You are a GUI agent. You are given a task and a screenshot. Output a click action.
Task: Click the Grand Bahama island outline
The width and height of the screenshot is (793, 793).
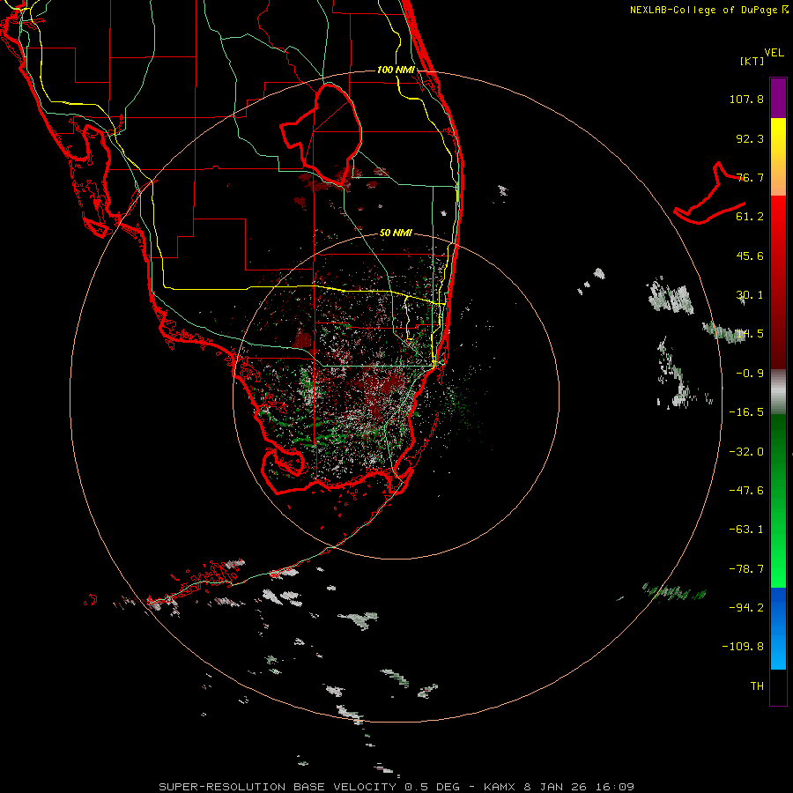[x=710, y=194]
